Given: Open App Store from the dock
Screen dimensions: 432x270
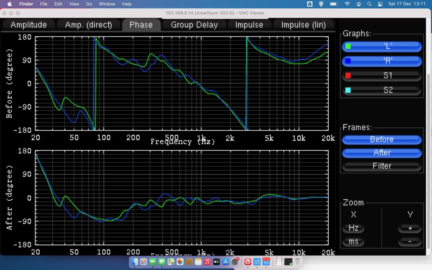Looking at the screenshot, I should [x=225, y=262].
